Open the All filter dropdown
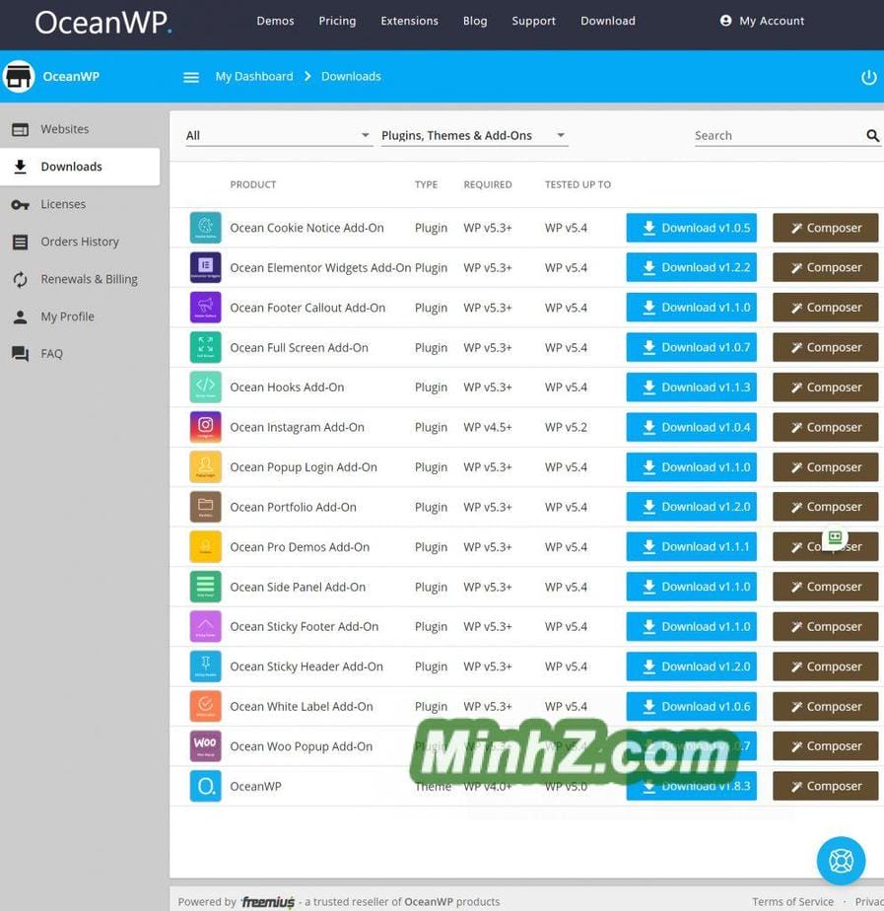Screen dimensions: 884x911 [x=278, y=135]
